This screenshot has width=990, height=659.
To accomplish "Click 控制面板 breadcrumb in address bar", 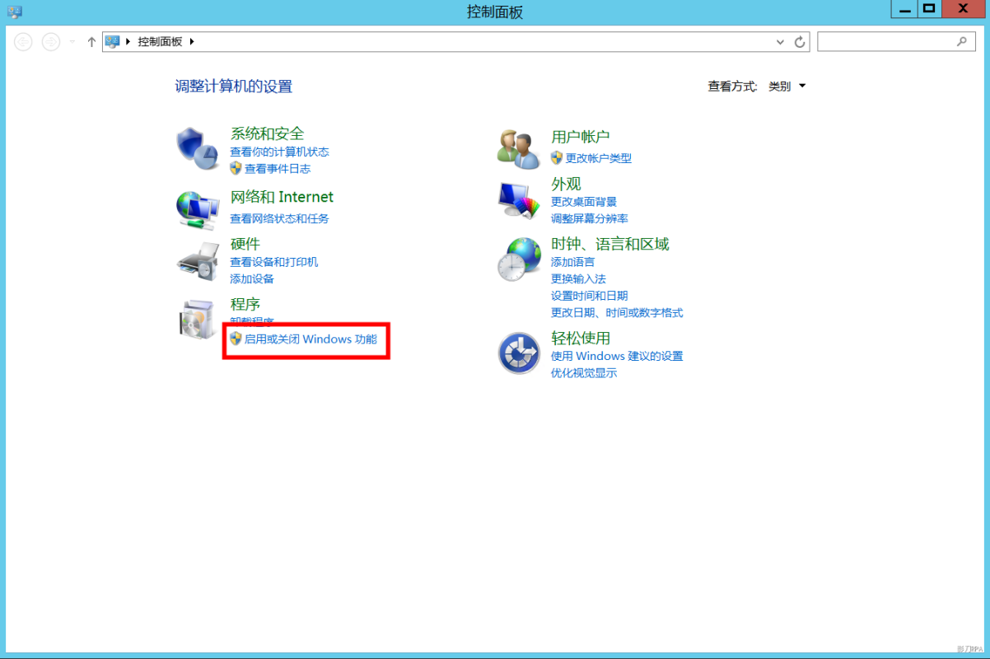I will (160, 41).
